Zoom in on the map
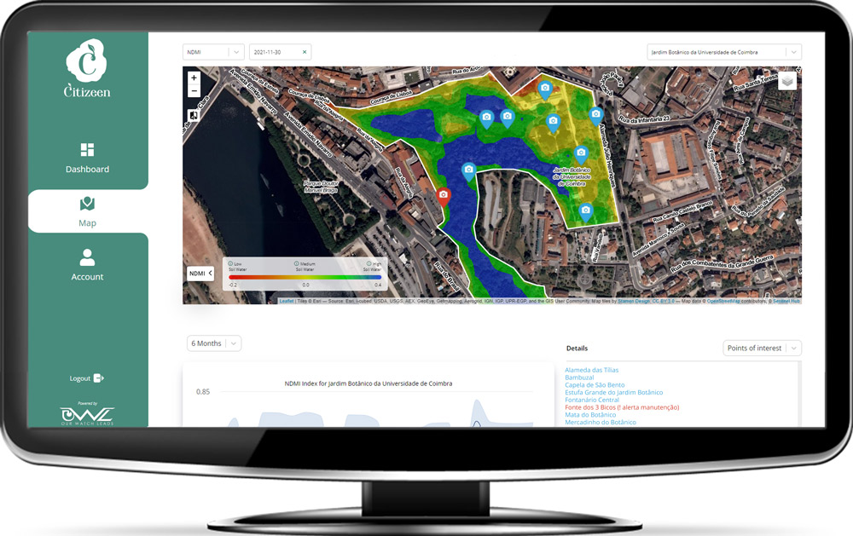Screen dimensions: 853x536 pyautogui.click(x=194, y=78)
